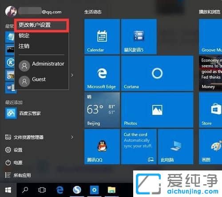
Task: Open the 电源 (Power) options
Action: click(14, 162)
